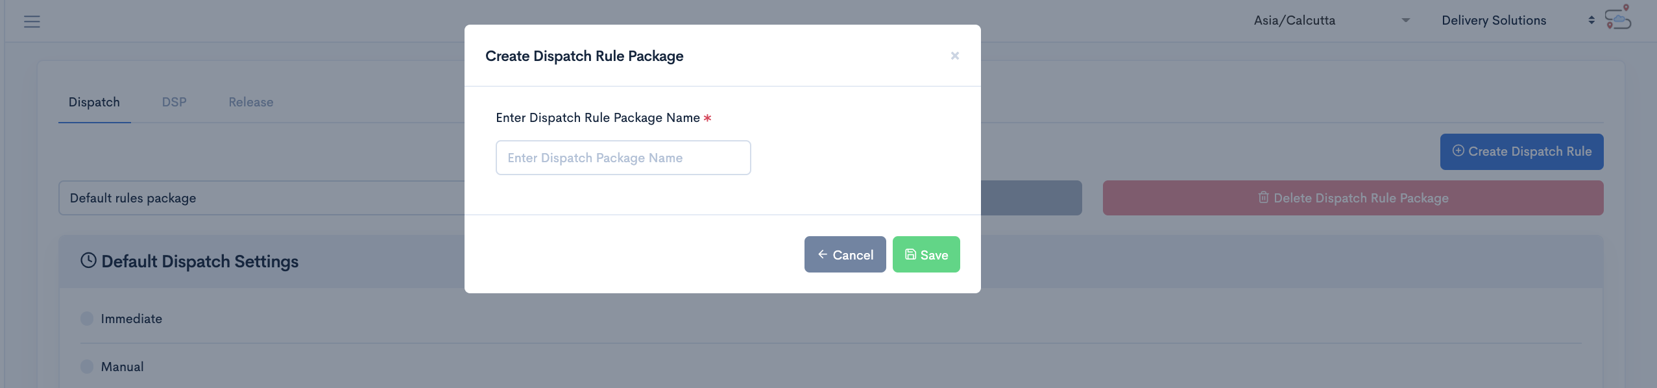Click the Cancel button in dialog

coord(845,254)
